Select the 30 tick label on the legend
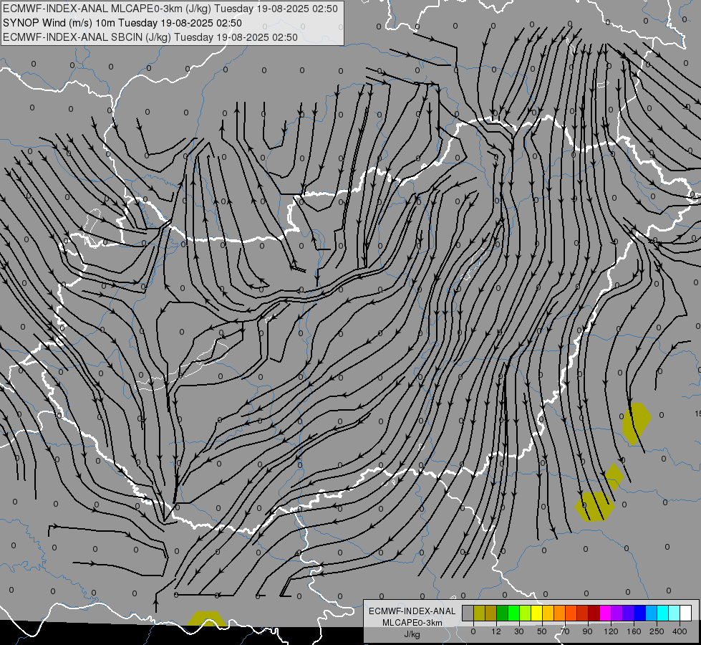The image size is (701, 645). point(519,631)
